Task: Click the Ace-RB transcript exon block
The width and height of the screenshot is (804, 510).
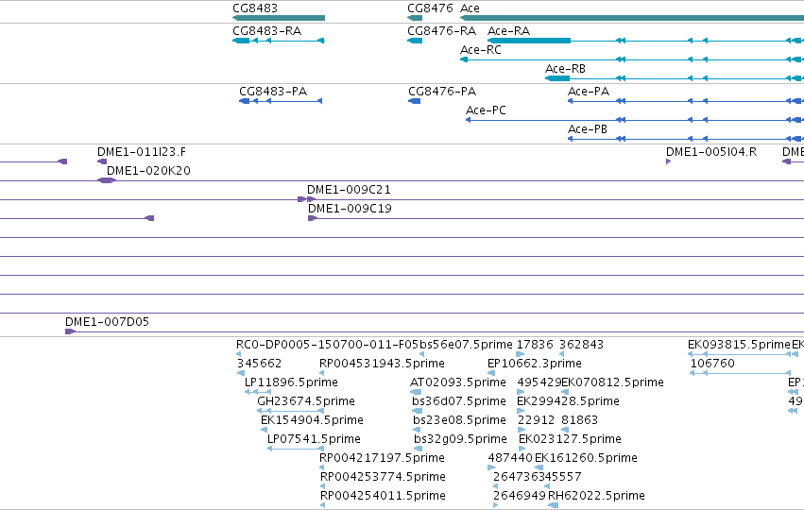Action: 557,78
